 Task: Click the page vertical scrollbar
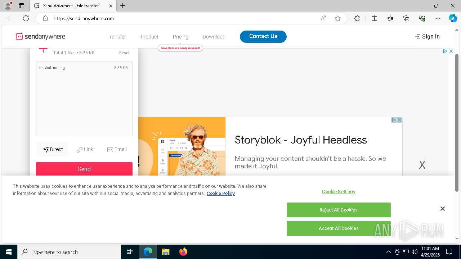coord(457,122)
